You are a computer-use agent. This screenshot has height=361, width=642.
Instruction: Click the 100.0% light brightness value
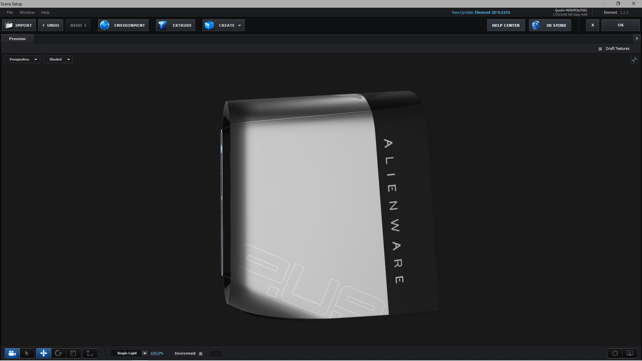pyautogui.click(x=157, y=353)
